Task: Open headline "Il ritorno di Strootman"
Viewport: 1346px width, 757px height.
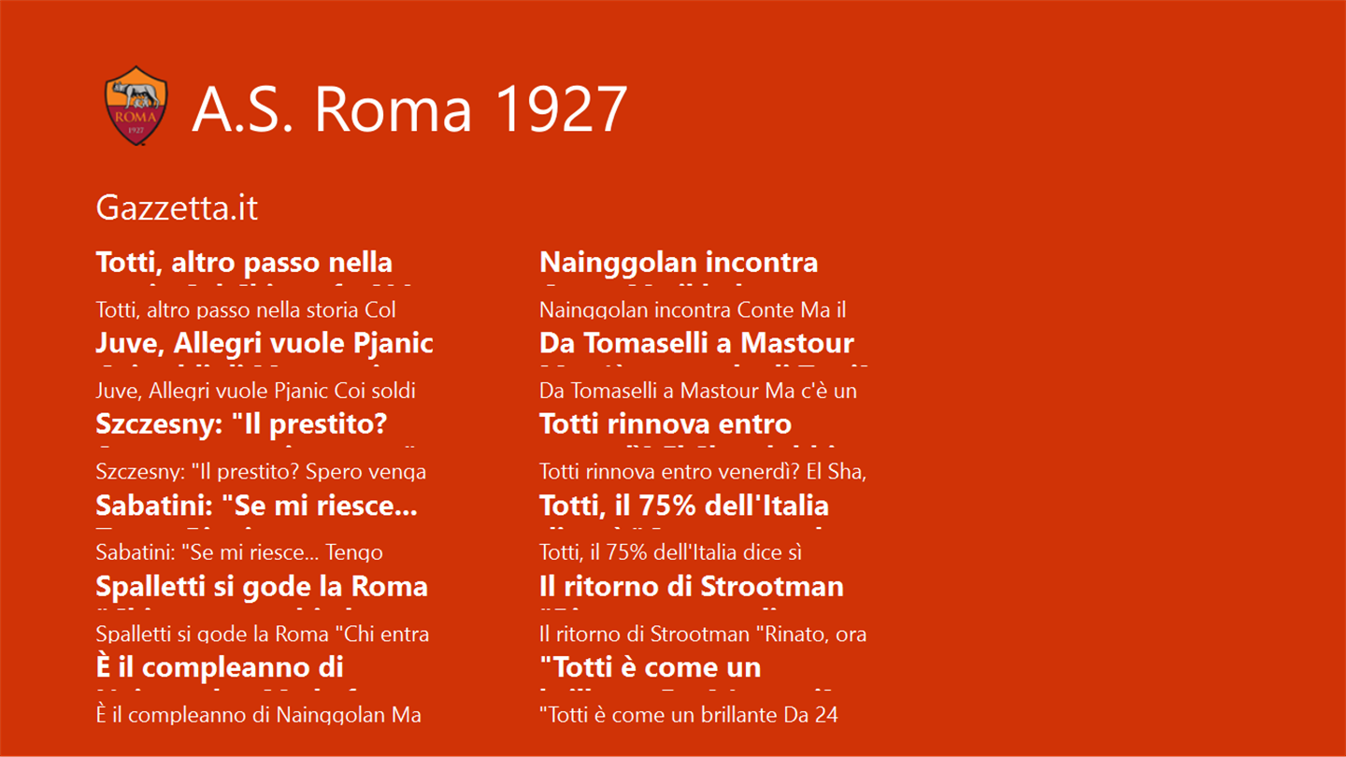Action: [692, 587]
